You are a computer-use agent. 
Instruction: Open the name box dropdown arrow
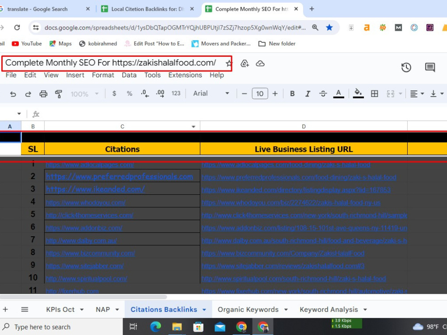(19, 113)
